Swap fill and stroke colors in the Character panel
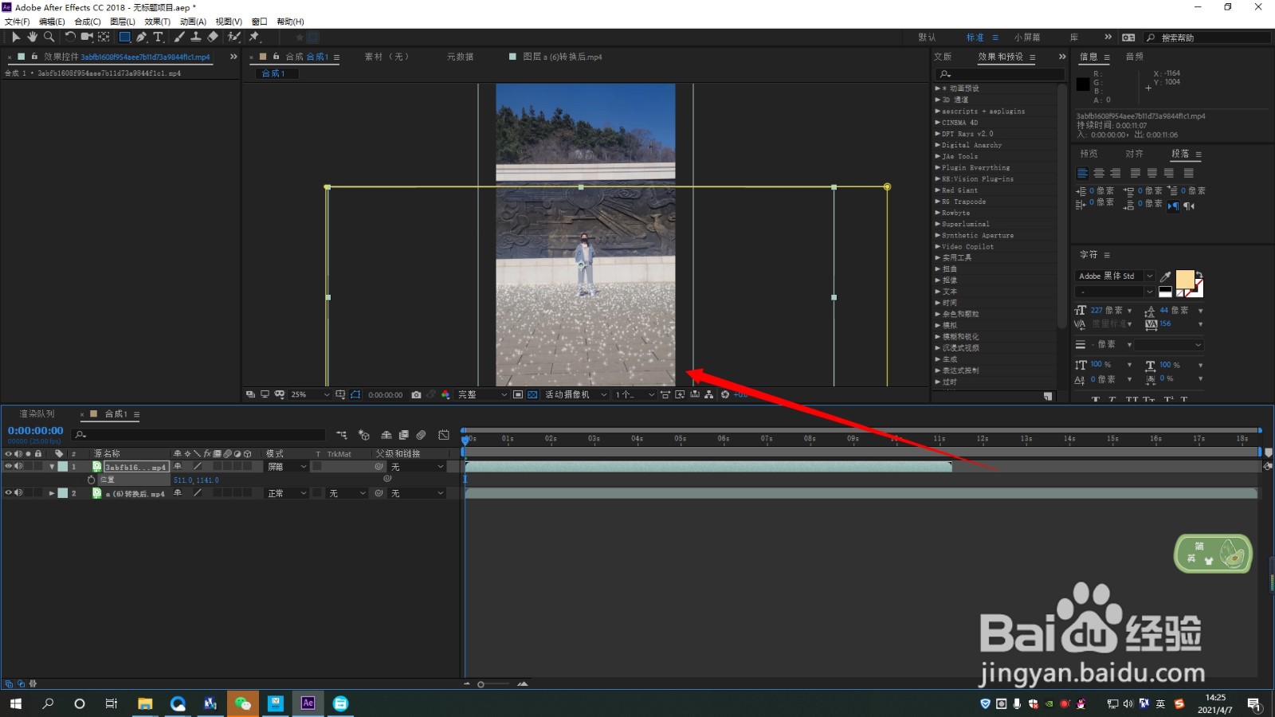Image resolution: width=1275 pixels, height=717 pixels. [1199, 274]
